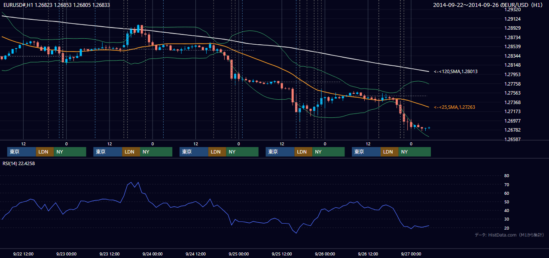549x258 pixels.
Task: Click price axis value 1.26587
Action: [x=512, y=139]
